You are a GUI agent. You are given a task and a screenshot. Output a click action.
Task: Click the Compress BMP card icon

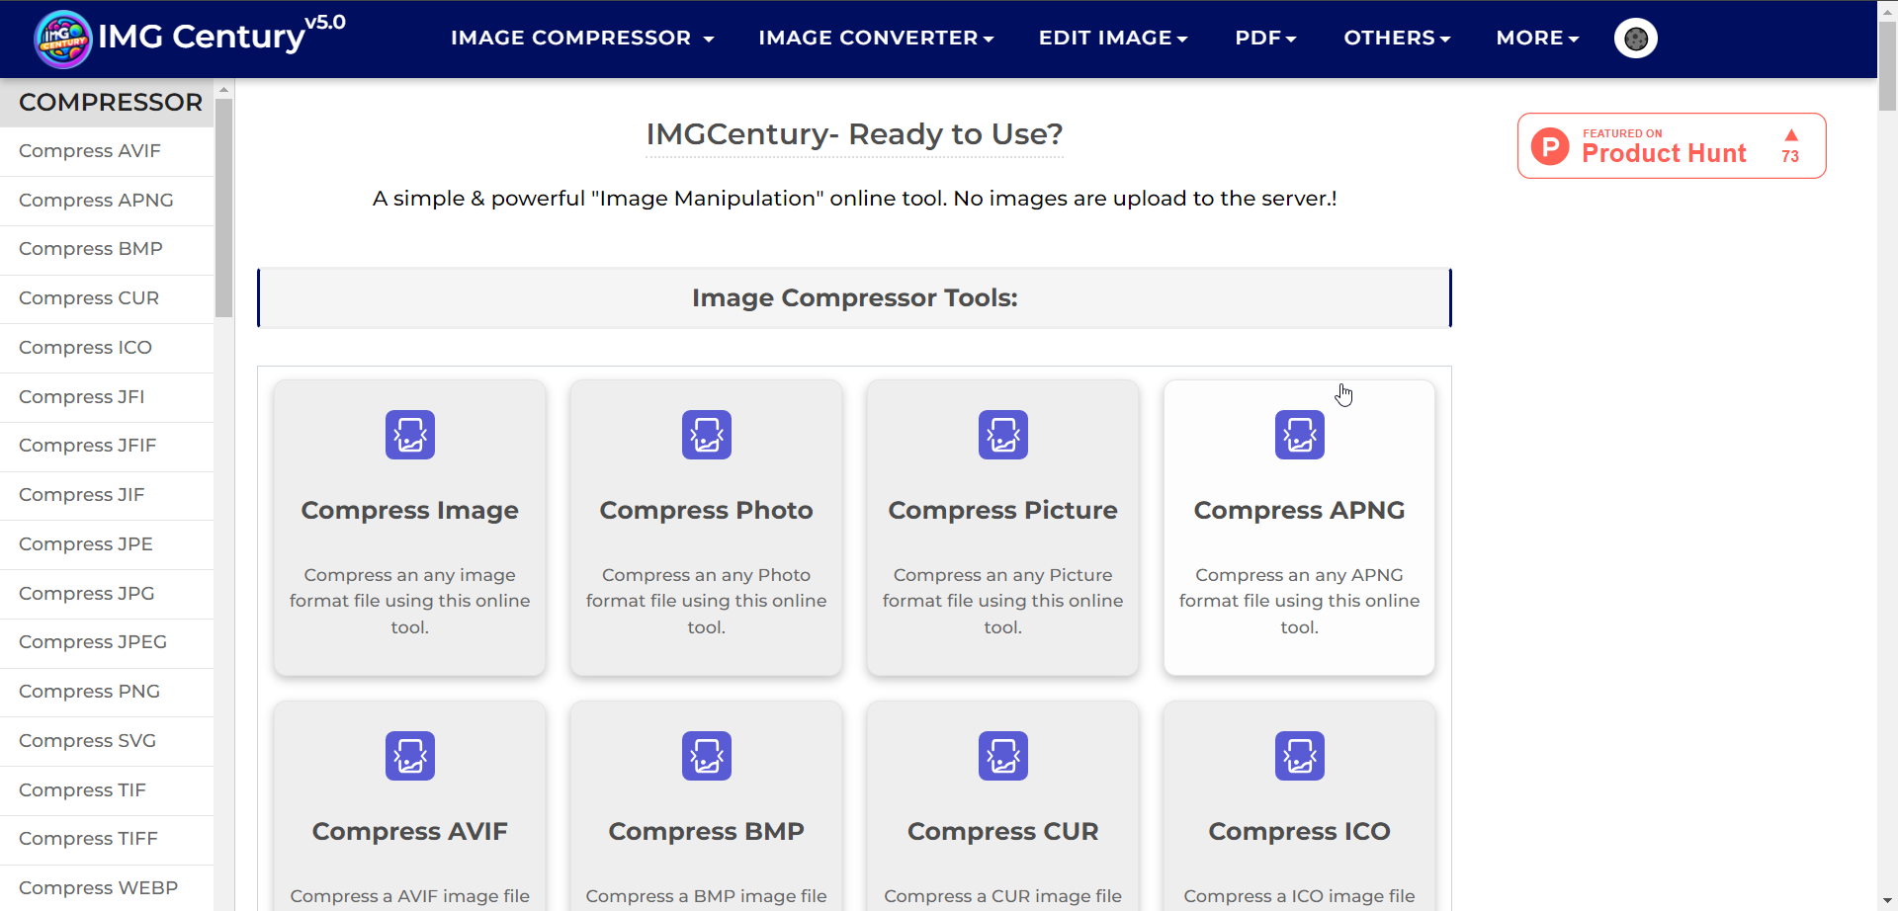pos(707,756)
